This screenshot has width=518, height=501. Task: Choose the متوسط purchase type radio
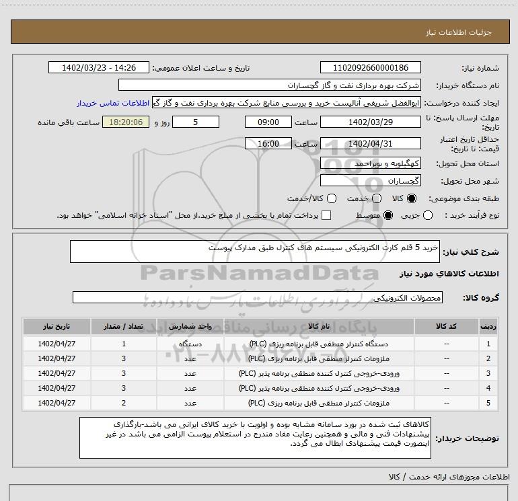(x=388, y=215)
